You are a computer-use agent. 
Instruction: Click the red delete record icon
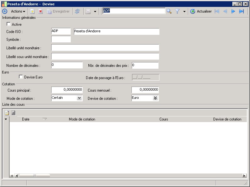click(41, 11)
